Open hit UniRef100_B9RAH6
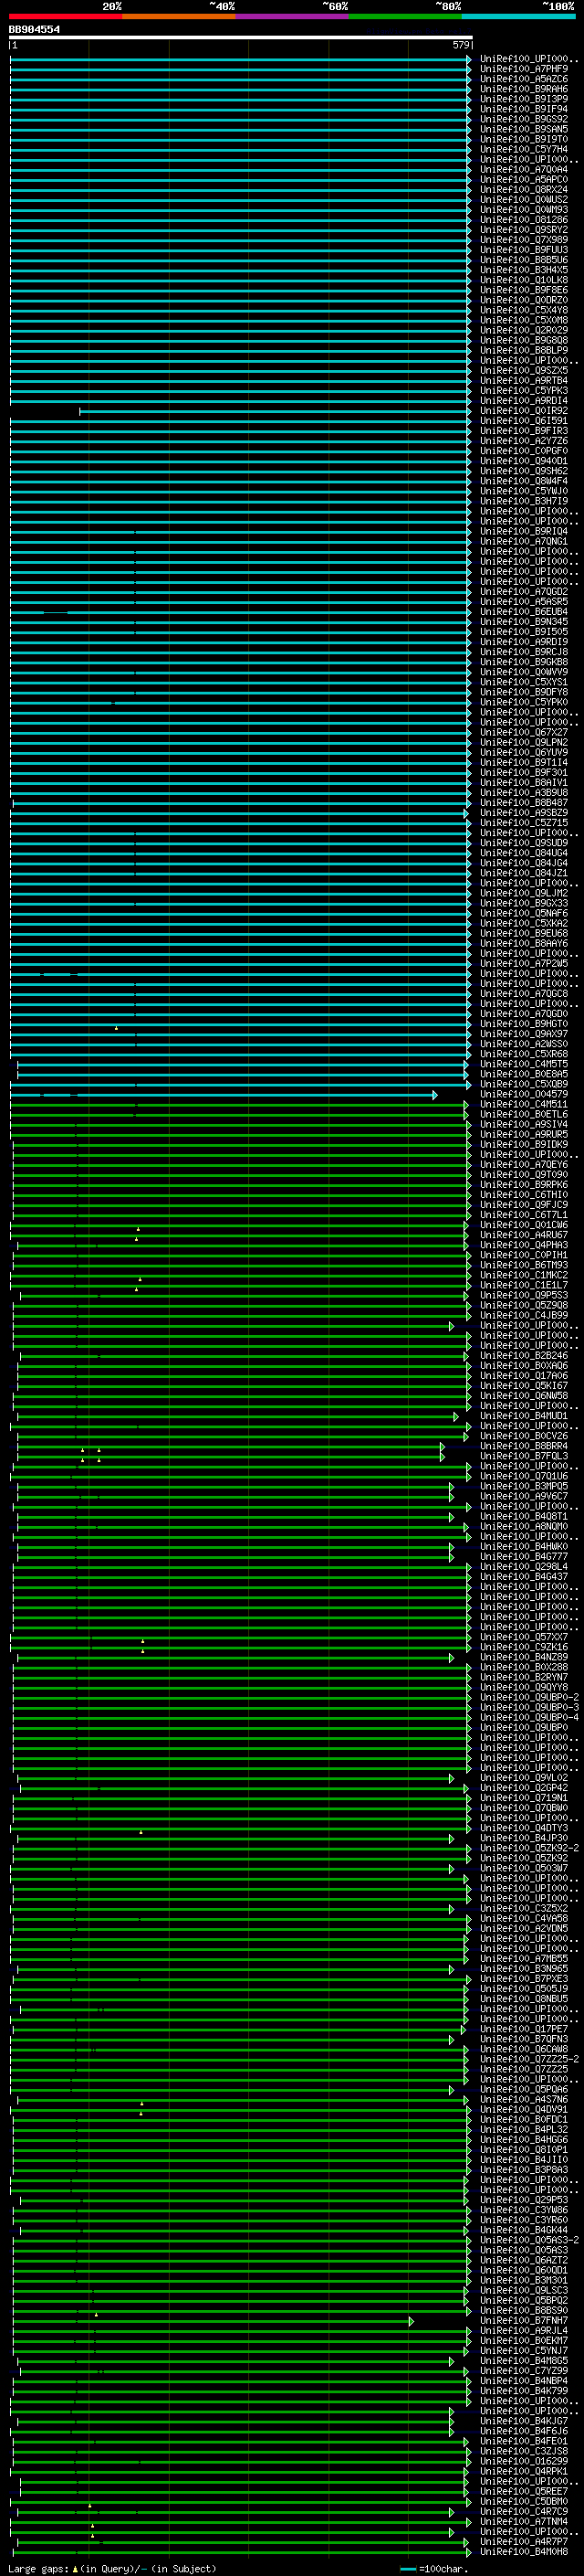 523,89
